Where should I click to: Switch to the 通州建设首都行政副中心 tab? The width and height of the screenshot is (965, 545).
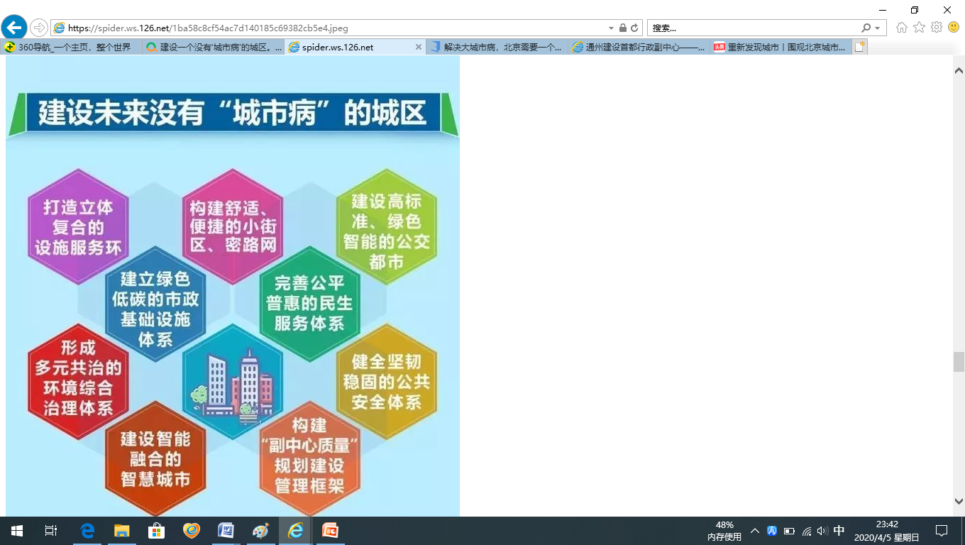pyautogui.click(x=637, y=47)
